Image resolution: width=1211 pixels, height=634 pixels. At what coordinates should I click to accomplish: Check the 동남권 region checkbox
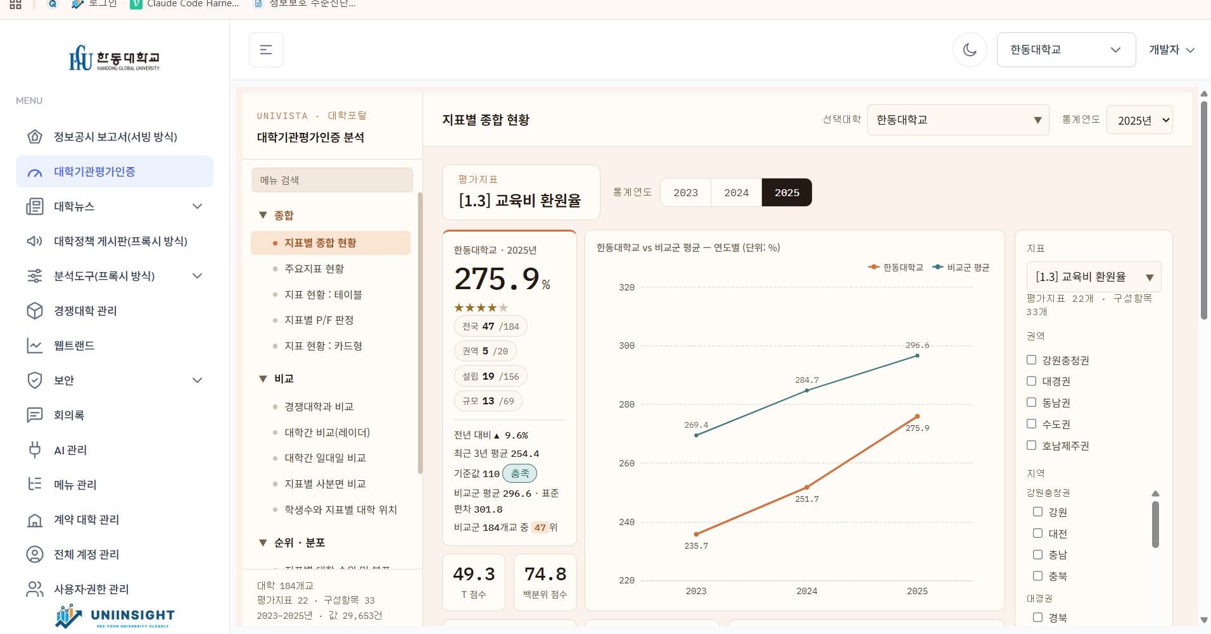click(1031, 402)
